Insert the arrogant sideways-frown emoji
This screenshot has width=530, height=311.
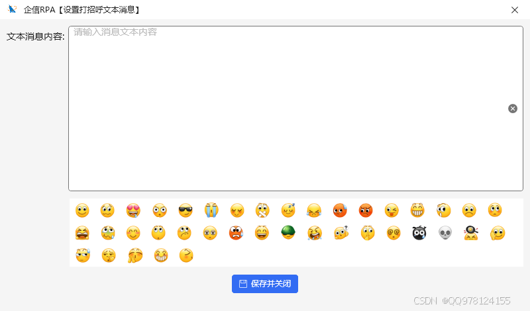184,233
